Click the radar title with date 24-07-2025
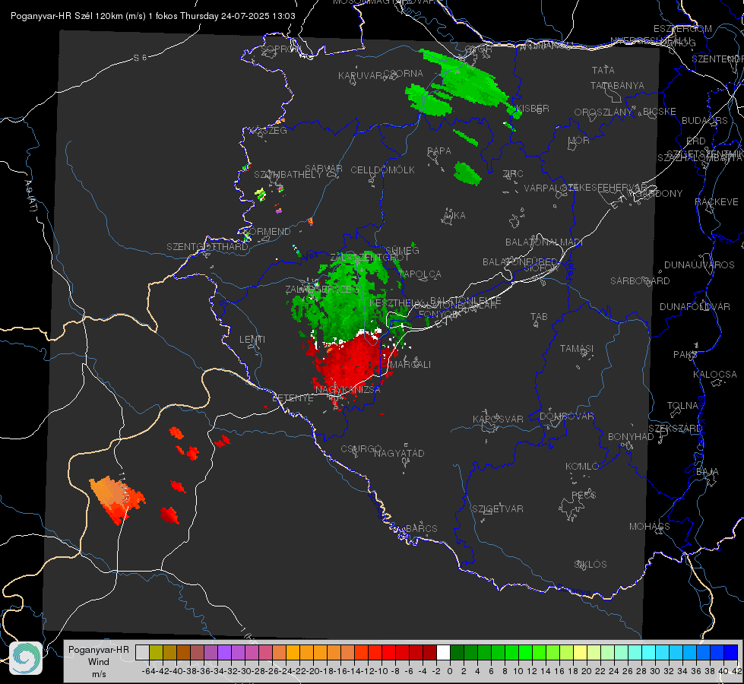The height and width of the screenshot is (684, 744). pyautogui.click(x=153, y=16)
